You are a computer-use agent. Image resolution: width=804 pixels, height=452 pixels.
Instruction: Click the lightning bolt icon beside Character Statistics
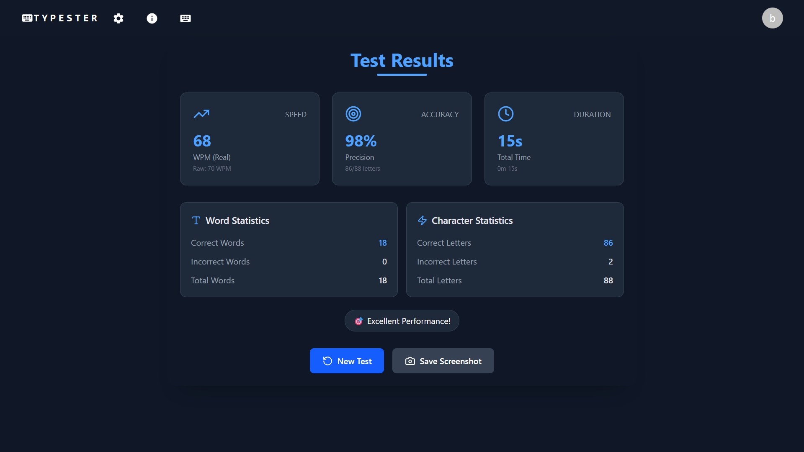coord(422,221)
